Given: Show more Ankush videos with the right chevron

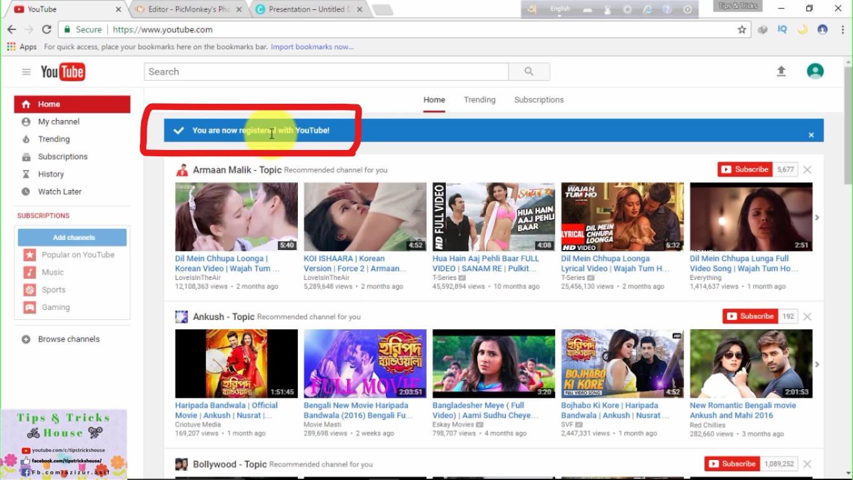Looking at the screenshot, I should click(x=817, y=364).
